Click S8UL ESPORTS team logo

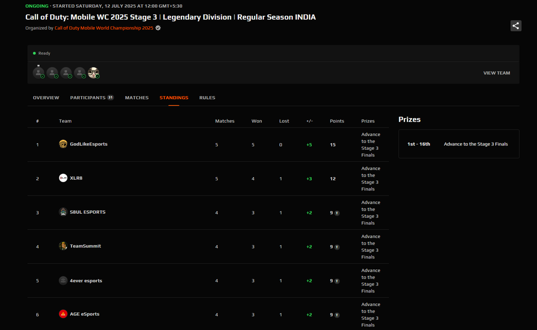coord(63,212)
